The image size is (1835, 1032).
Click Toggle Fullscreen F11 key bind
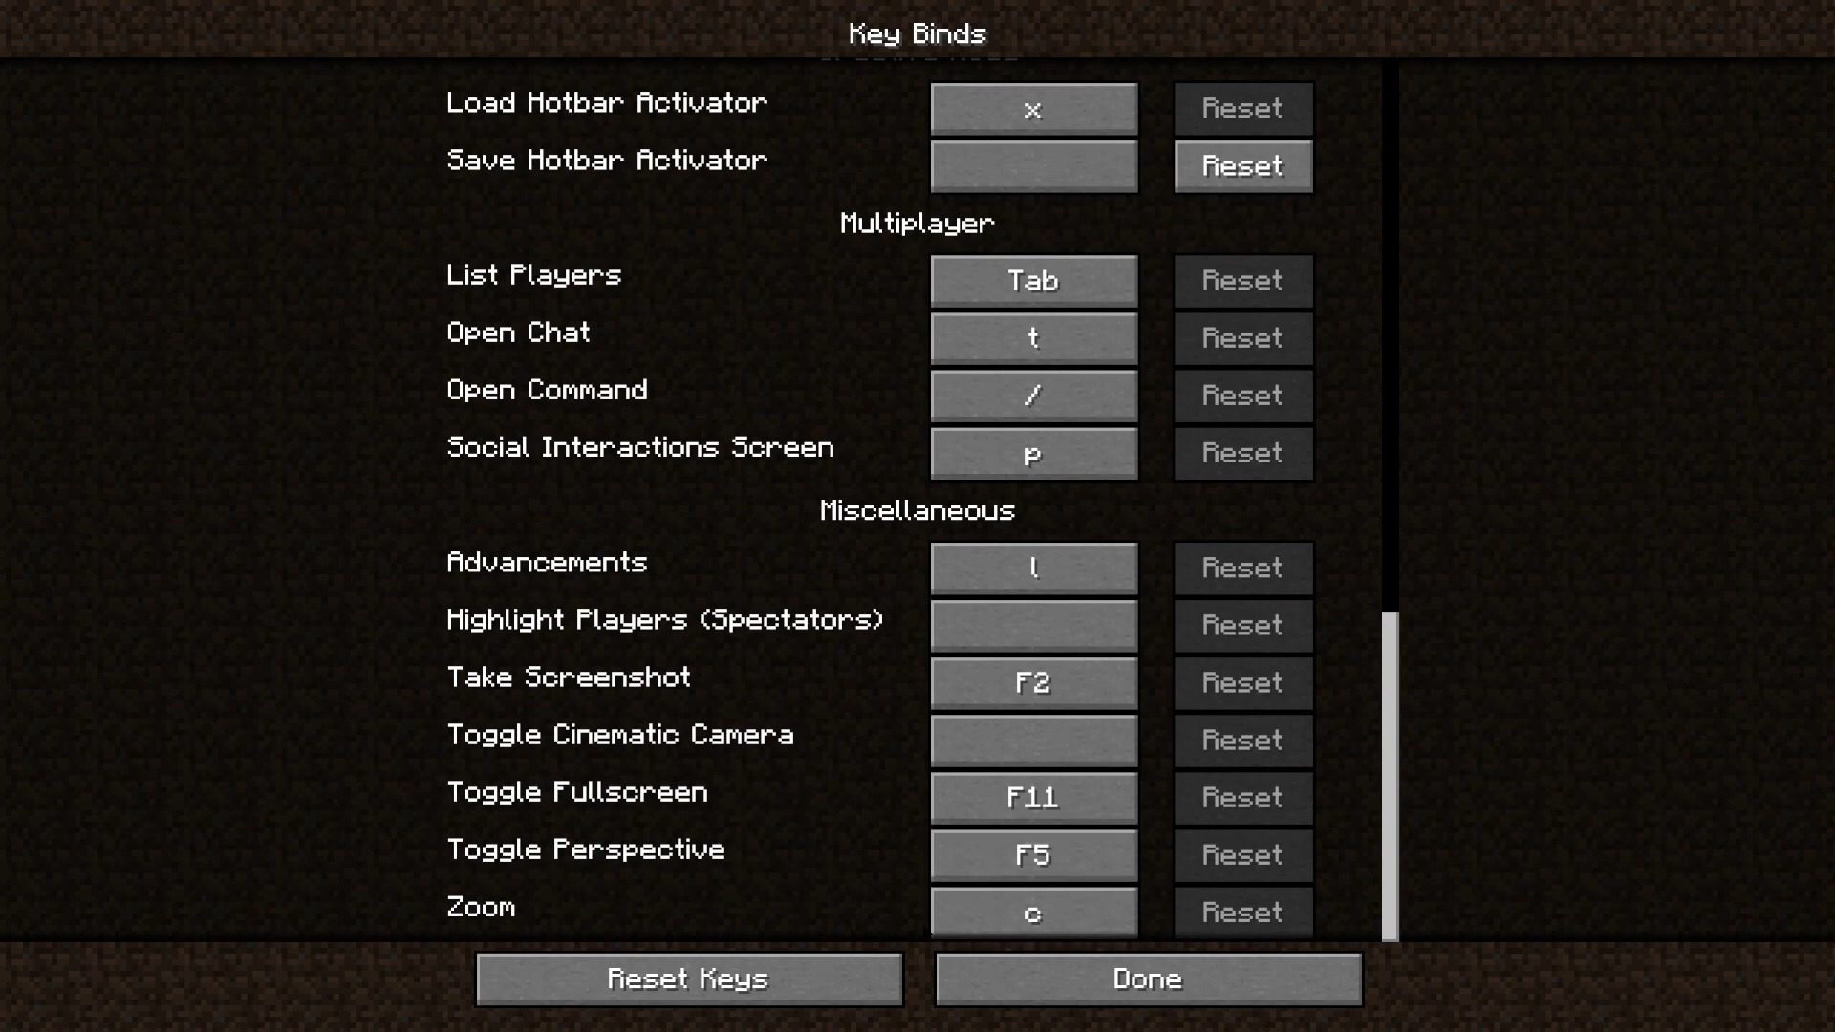1033,796
